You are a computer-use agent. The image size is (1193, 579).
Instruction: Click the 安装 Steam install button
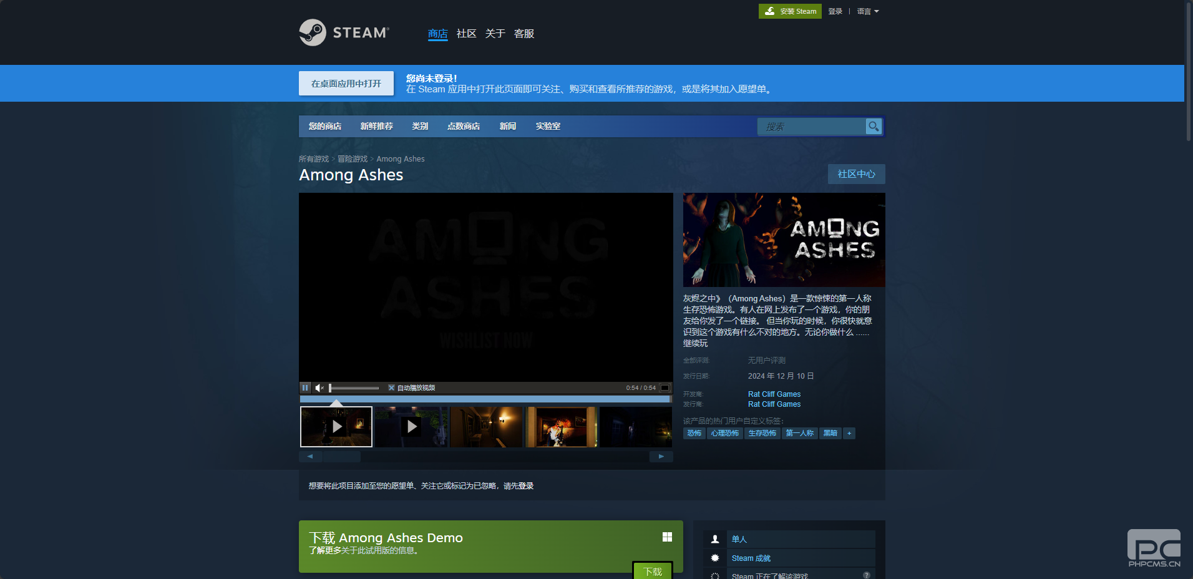point(790,11)
